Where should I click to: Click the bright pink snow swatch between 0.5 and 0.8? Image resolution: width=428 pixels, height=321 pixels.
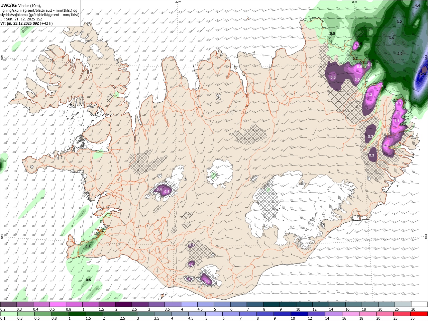tap(57, 305)
